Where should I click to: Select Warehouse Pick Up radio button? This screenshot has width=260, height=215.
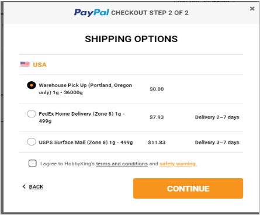coord(32,85)
